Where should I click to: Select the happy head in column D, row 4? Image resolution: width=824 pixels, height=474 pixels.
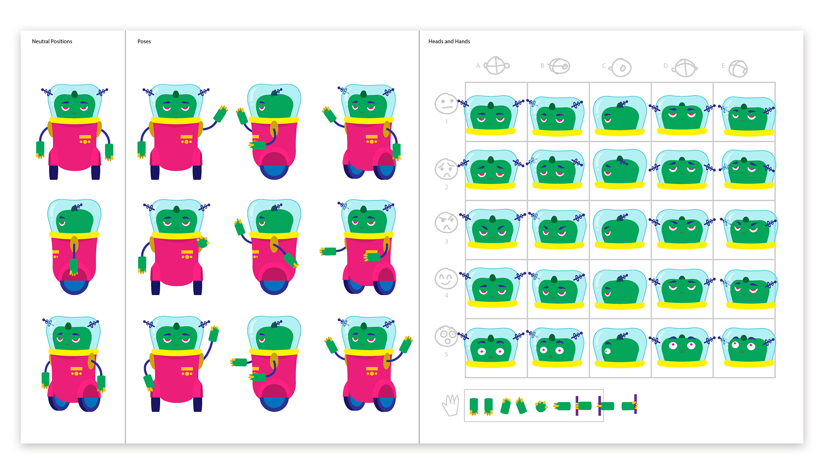coord(682,288)
